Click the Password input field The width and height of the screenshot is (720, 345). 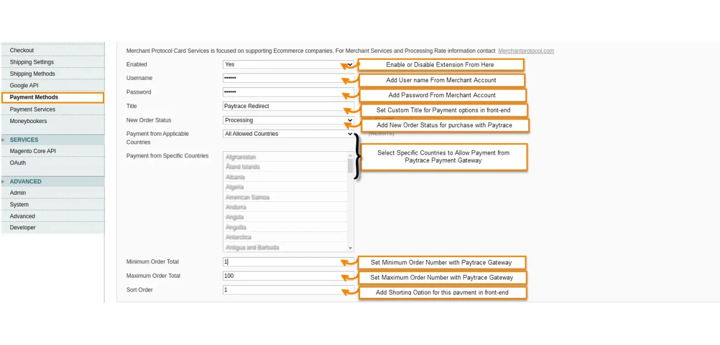point(281,92)
